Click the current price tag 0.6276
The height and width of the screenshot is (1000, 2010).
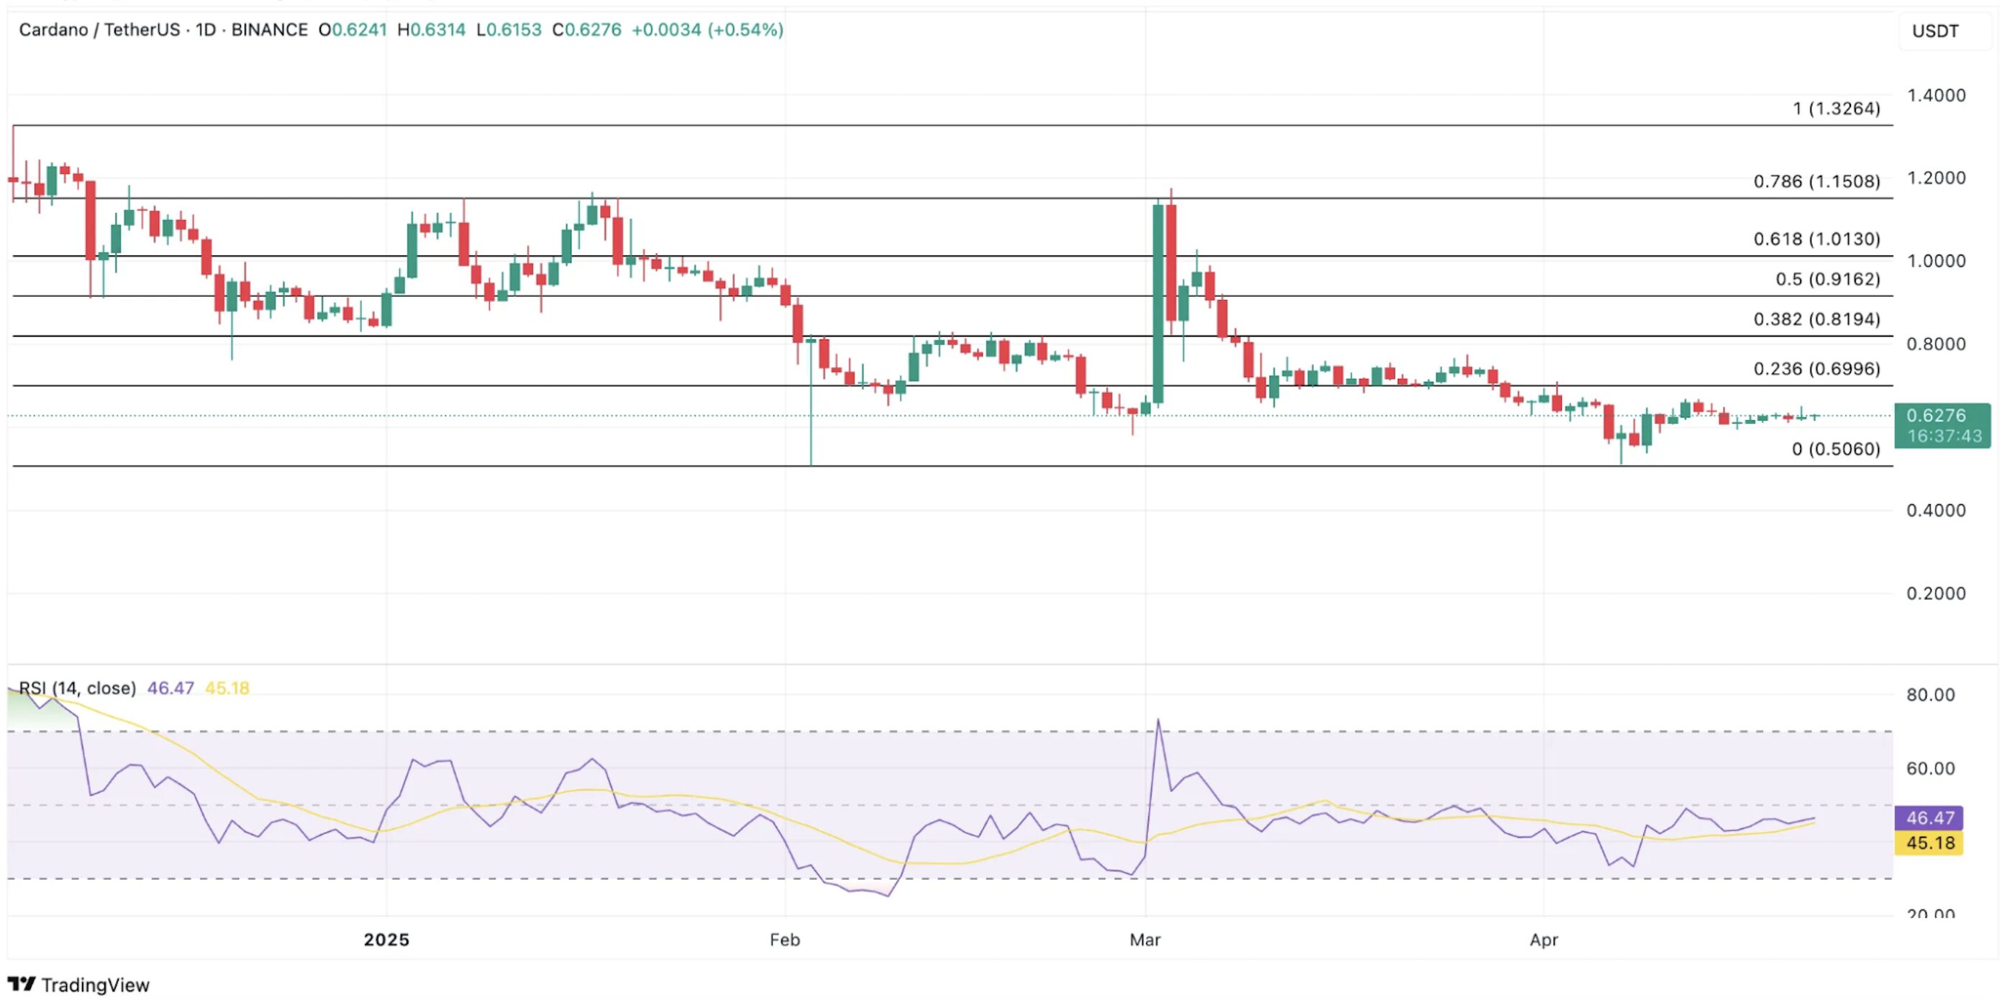click(1942, 425)
